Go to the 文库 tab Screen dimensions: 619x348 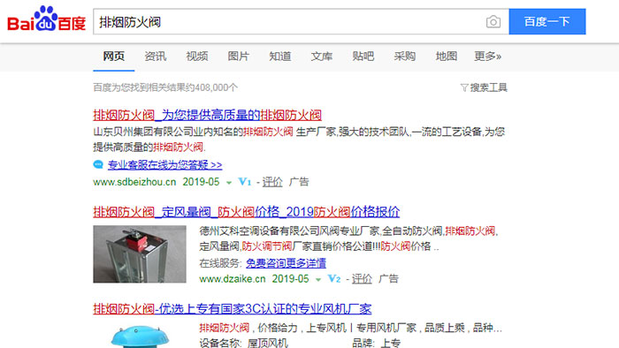coord(321,57)
